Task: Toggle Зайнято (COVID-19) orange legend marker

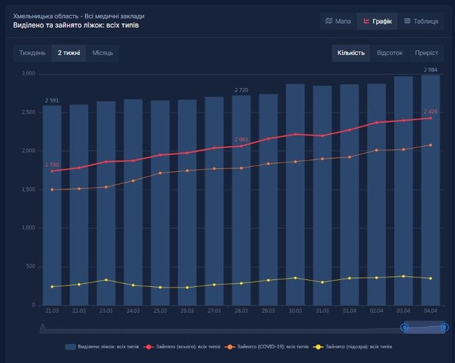Action: click(x=232, y=347)
